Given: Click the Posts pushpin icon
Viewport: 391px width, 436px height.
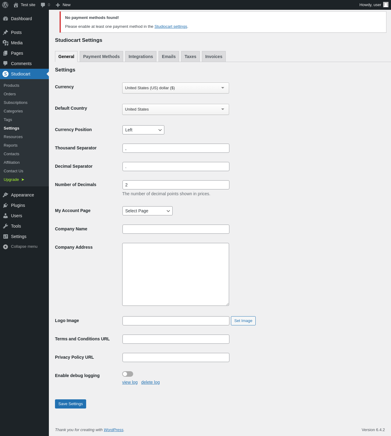Looking at the screenshot, I should 5,32.
